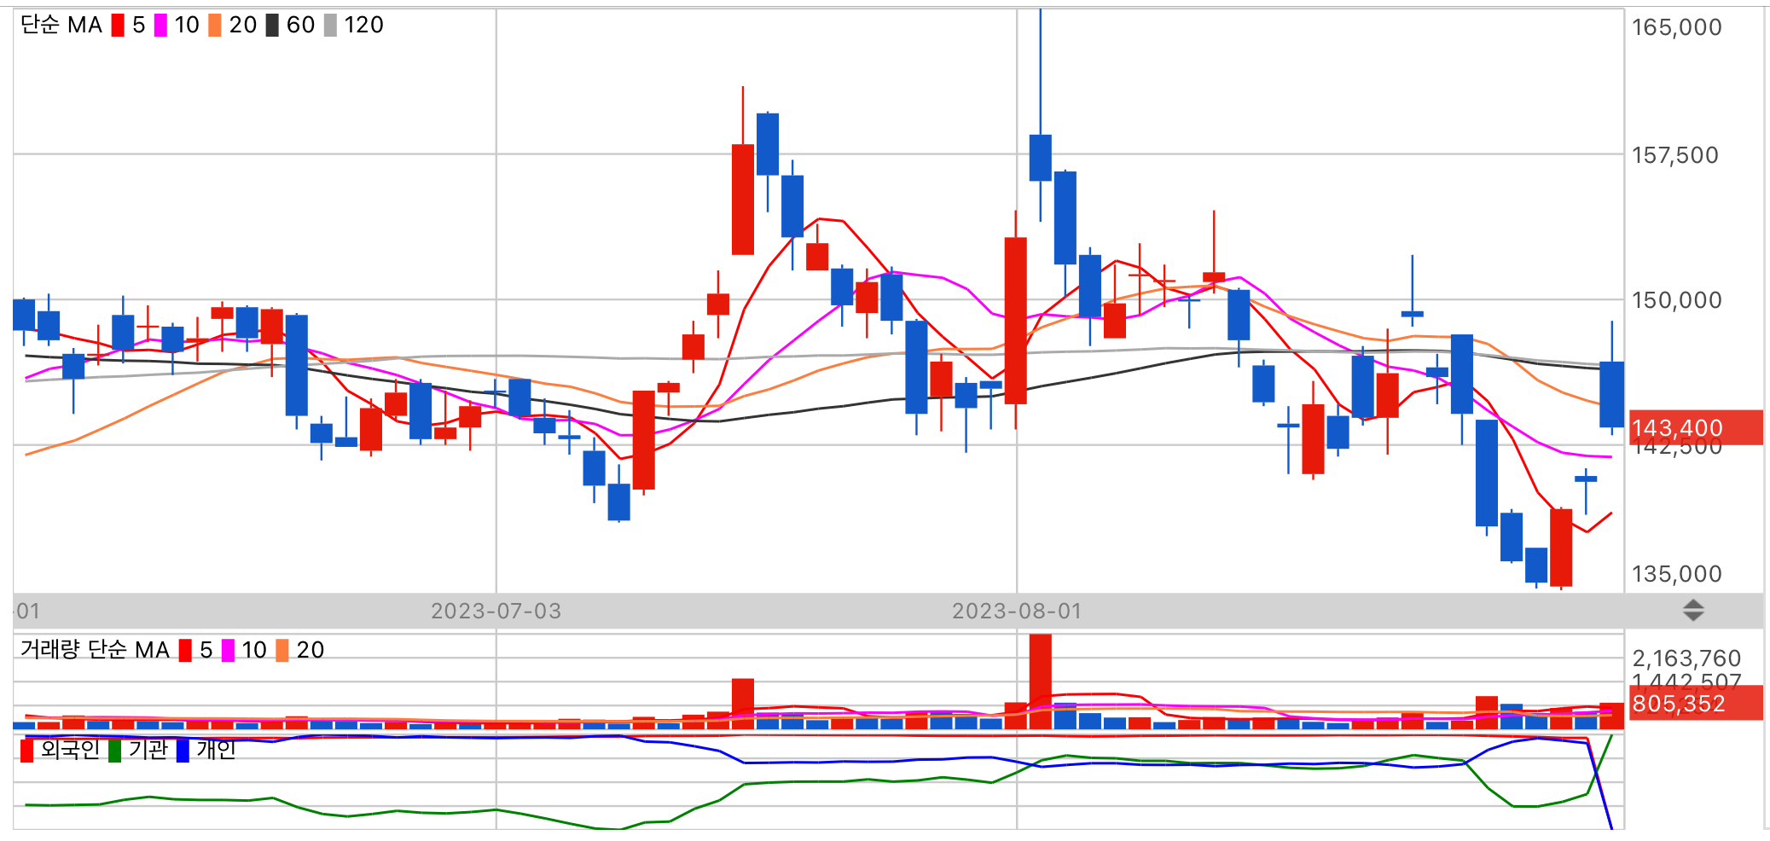Click the 135,000 price axis label
Screen dimensions: 1770x841
(x=1676, y=574)
